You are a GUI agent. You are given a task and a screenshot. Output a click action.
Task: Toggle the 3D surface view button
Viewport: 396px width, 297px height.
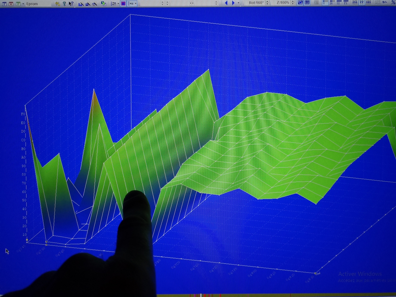(300, 3)
